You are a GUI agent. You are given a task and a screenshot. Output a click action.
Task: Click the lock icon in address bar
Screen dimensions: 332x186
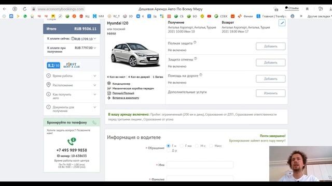pos(33,9)
